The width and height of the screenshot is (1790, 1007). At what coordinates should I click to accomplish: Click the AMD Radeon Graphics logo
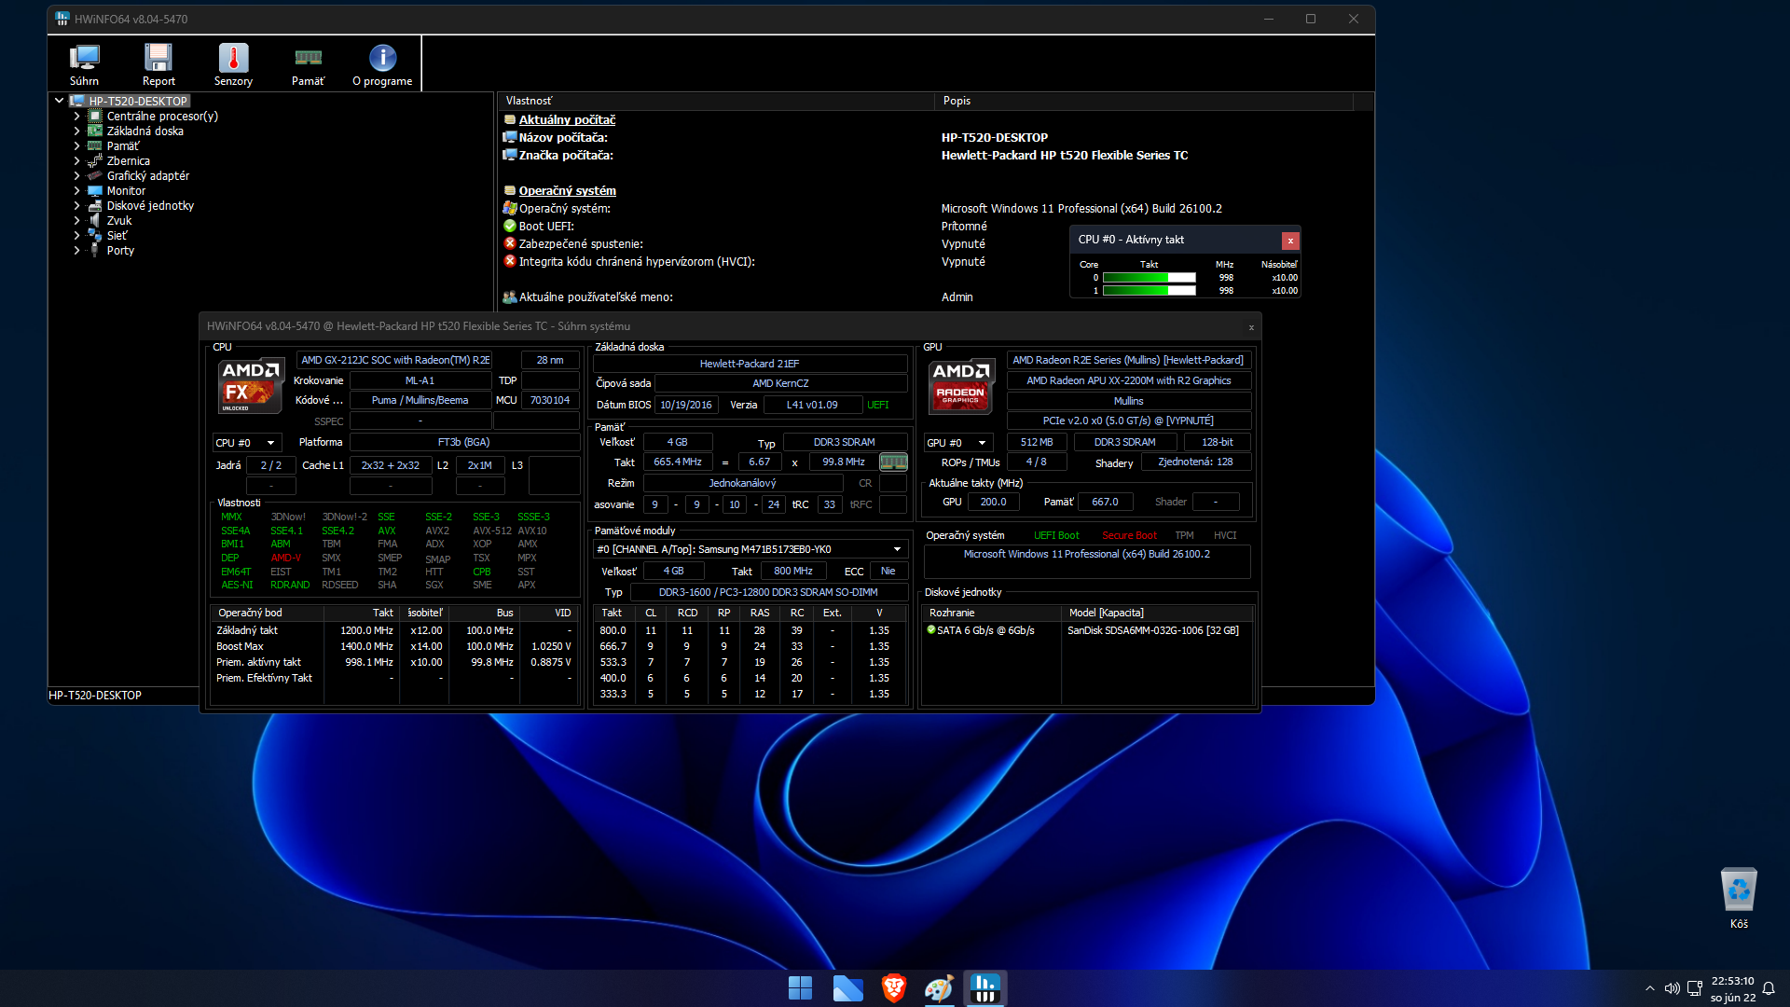click(961, 385)
